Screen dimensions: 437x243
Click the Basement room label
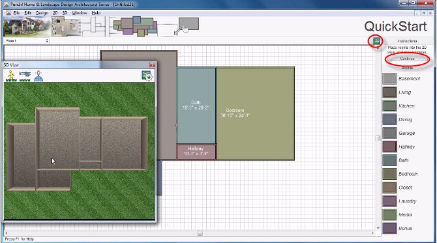tap(409, 79)
